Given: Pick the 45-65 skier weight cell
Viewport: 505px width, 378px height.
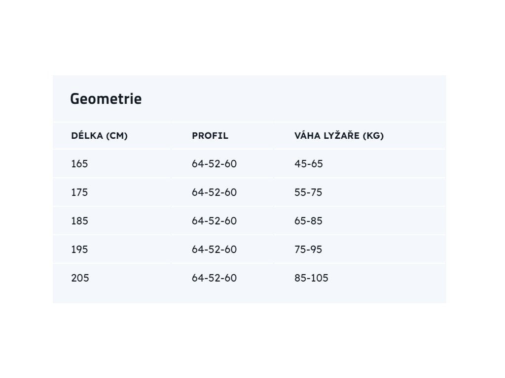Looking at the screenshot, I should (x=309, y=164).
